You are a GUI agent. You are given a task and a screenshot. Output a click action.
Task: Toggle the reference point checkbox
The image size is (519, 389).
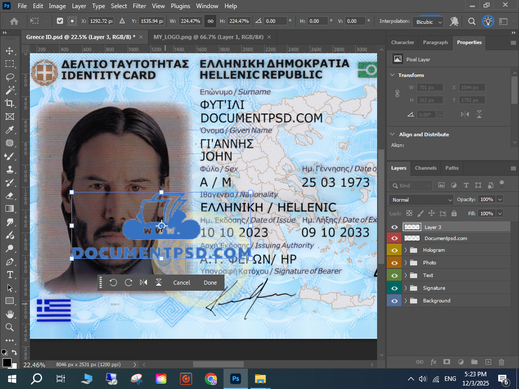[60, 21]
